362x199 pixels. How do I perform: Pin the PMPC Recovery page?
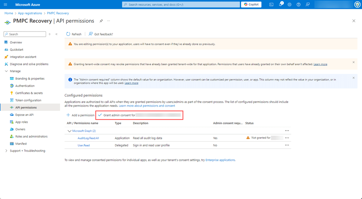[x=101, y=21]
